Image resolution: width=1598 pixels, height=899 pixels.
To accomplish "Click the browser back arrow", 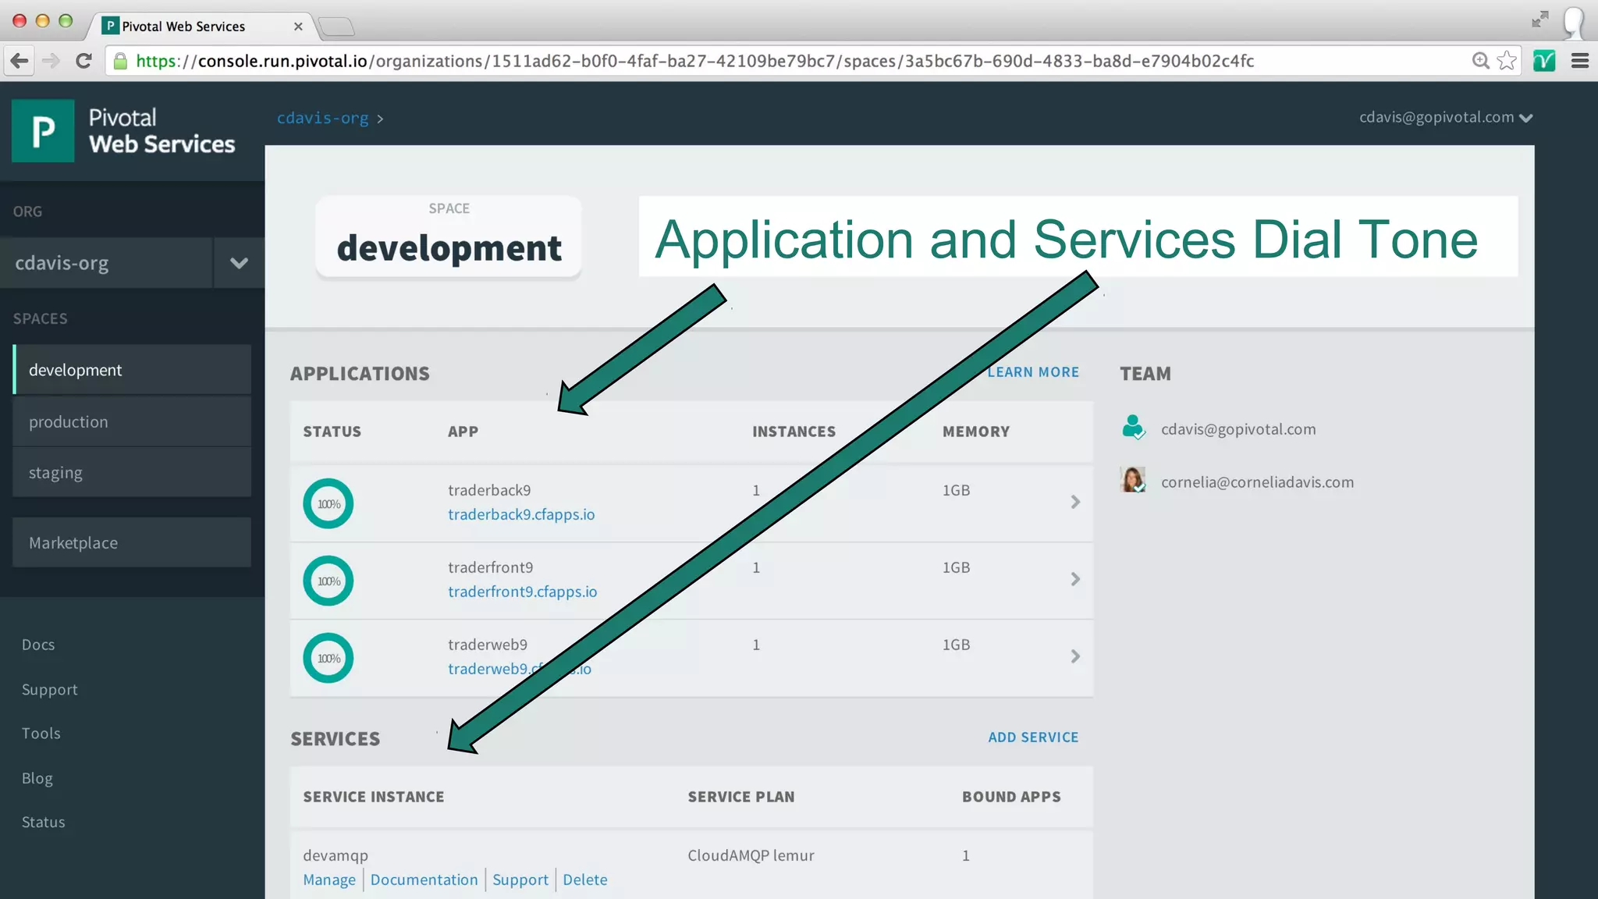I will tap(20, 61).
